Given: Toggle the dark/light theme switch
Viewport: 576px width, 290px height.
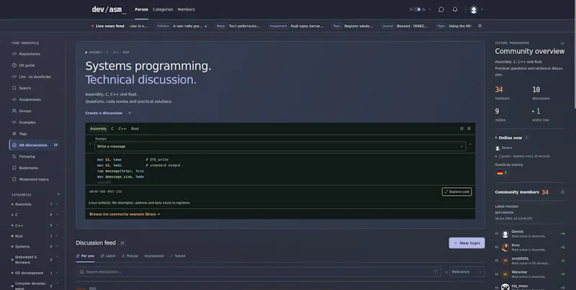Looking at the screenshot, I should pos(418,9).
